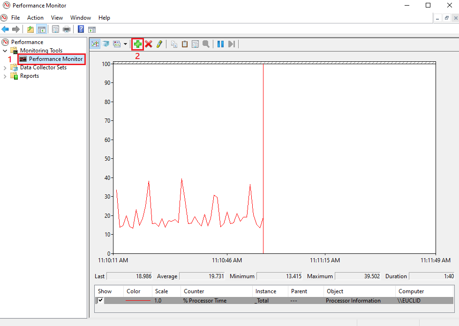Viewport: 459px width, 326px height.
Task: Select the Performance root node
Action: (x=27, y=42)
